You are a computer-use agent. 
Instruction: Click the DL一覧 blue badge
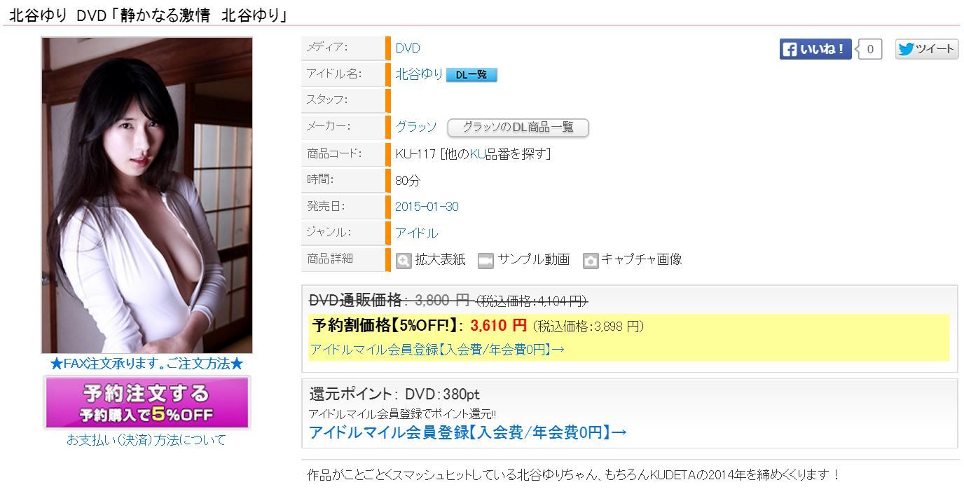click(471, 74)
